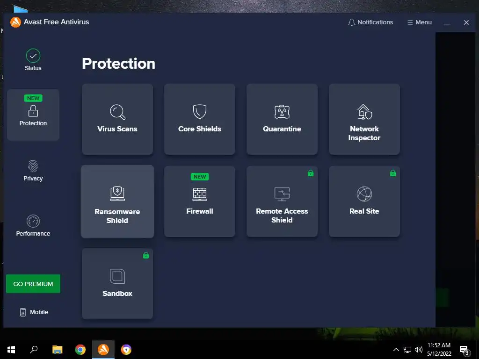This screenshot has width=479, height=359.
Task: Open the Windows Action Center notifications
Action: [464, 350]
